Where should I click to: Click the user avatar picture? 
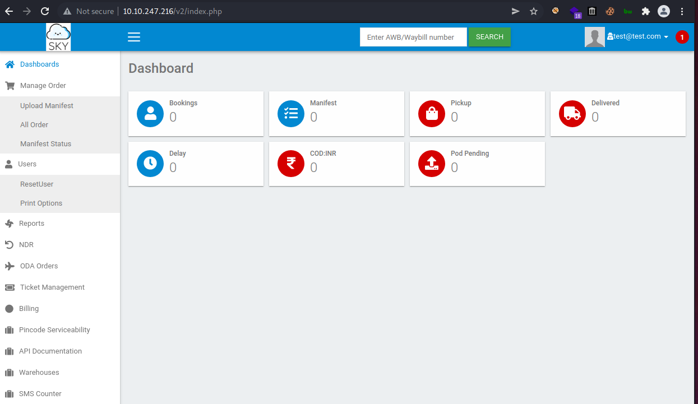(x=595, y=37)
